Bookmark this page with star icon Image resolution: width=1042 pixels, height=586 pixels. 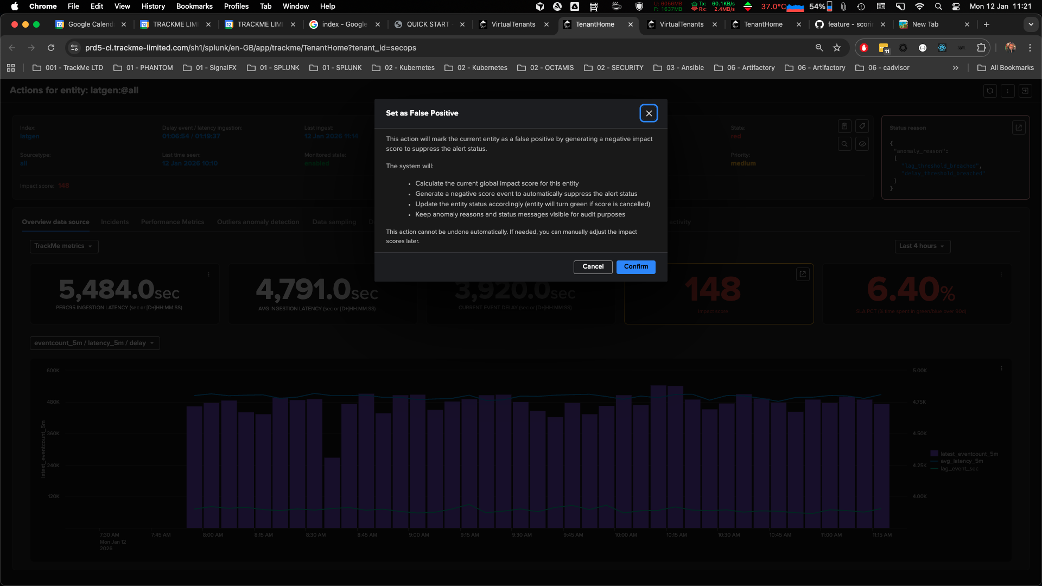click(837, 48)
